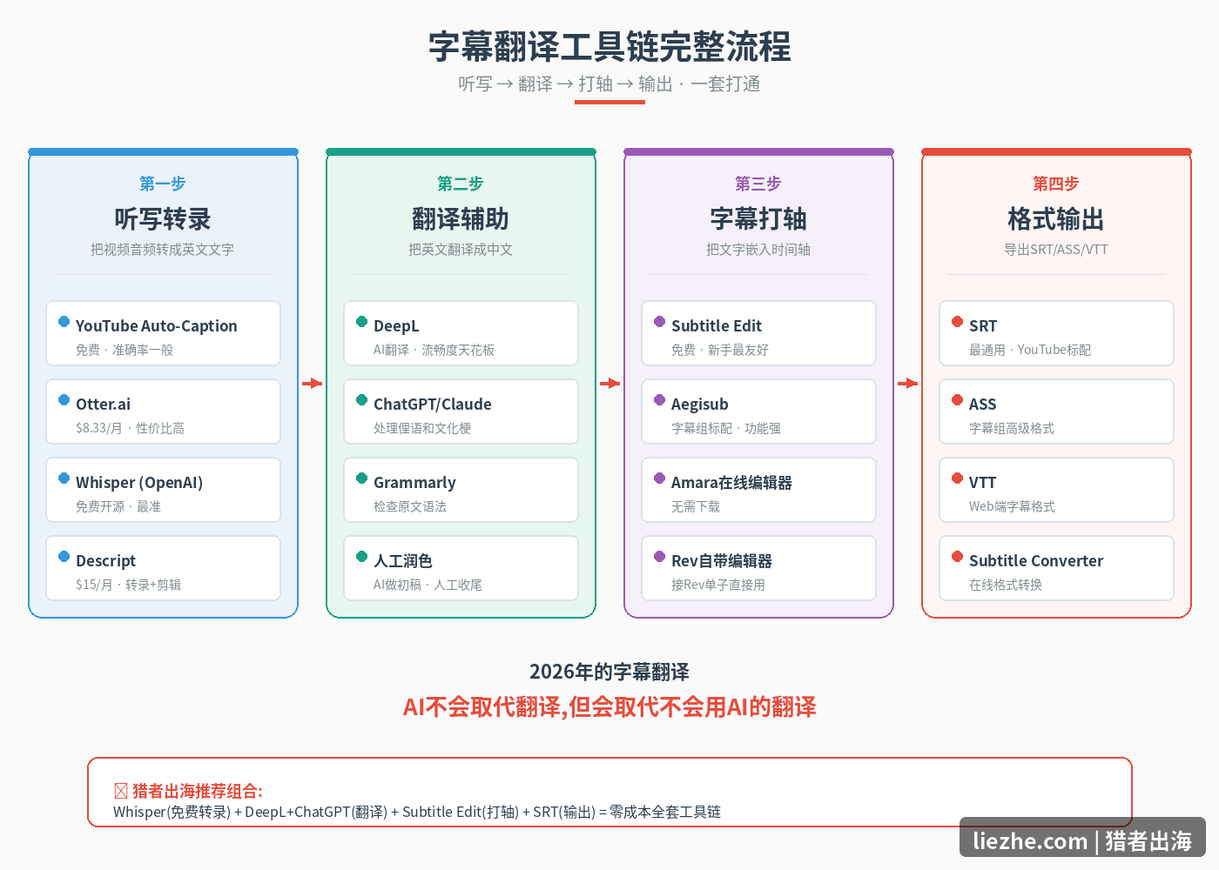Image resolution: width=1219 pixels, height=870 pixels.
Task: Select the Descript title
Action: [x=105, y=560]
